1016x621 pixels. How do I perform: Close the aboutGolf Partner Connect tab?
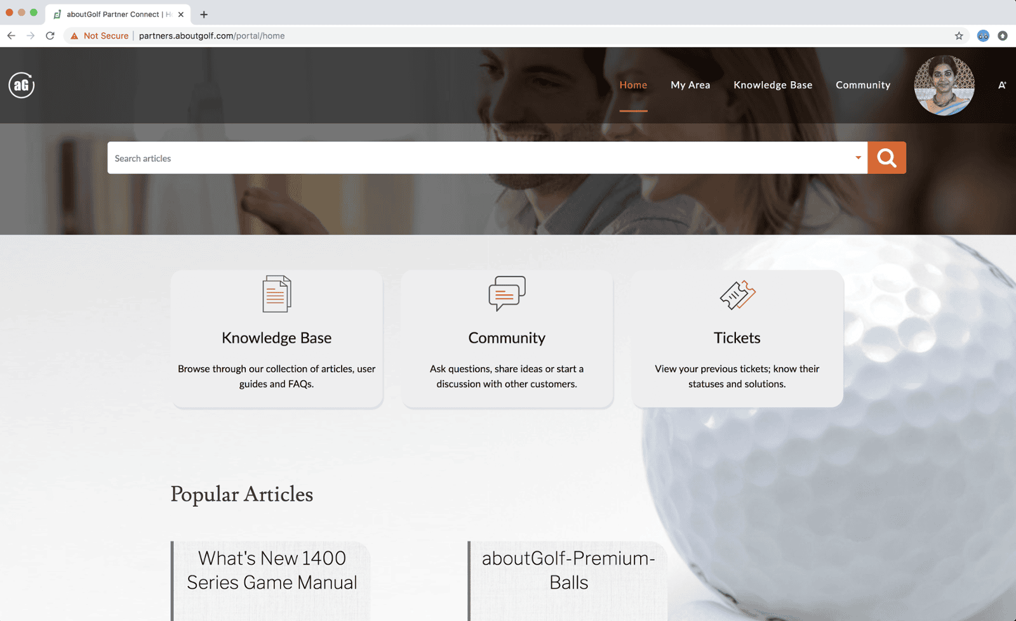click(181, 14)
